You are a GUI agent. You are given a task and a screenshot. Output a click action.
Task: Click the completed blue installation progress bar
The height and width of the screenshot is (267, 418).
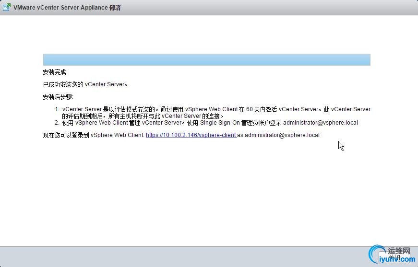[207, 59]
